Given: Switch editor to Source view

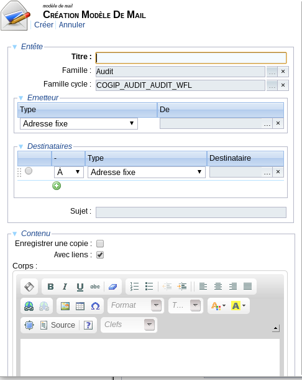Looking at the screenshot, I should click(x=58, y=325).
